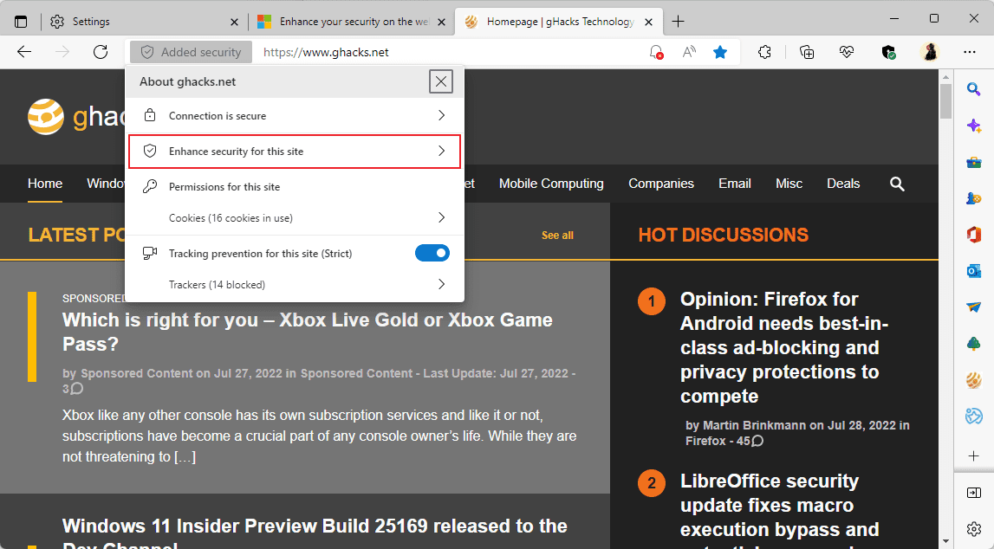Expand the Connection is secure entry
The image size is (994, 549).
click(295, 115)
